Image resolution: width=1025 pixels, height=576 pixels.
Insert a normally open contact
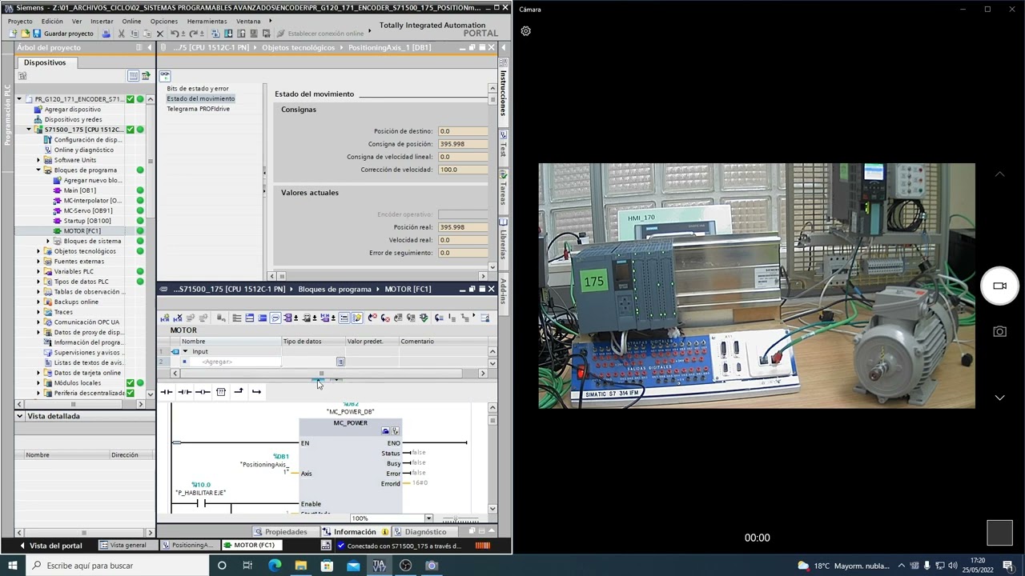(x=167, y=392)
